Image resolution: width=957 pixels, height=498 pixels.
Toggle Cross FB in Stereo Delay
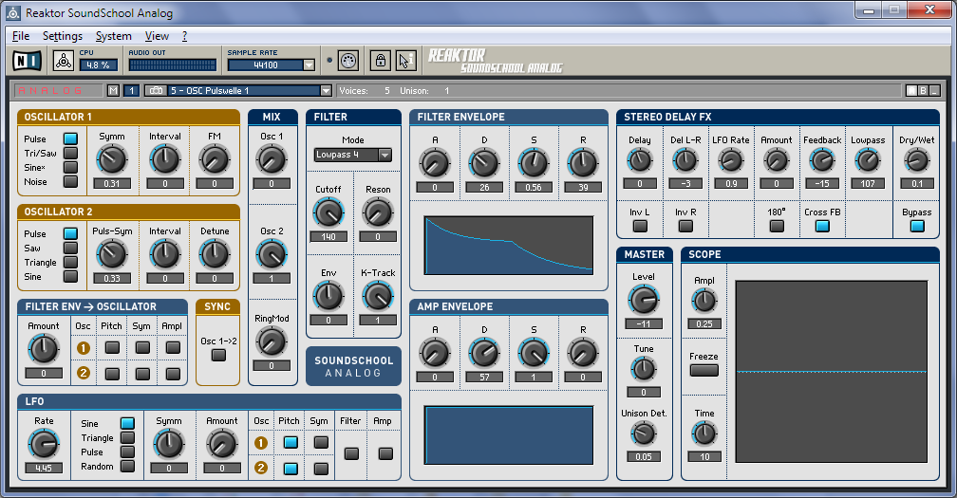pyautogui.click(x=822, y=226)
